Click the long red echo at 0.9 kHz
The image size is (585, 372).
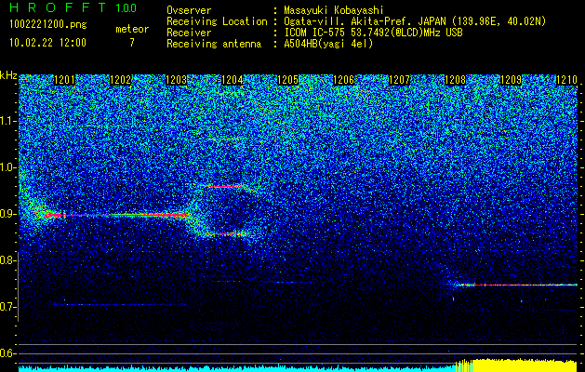pos(115,215)
